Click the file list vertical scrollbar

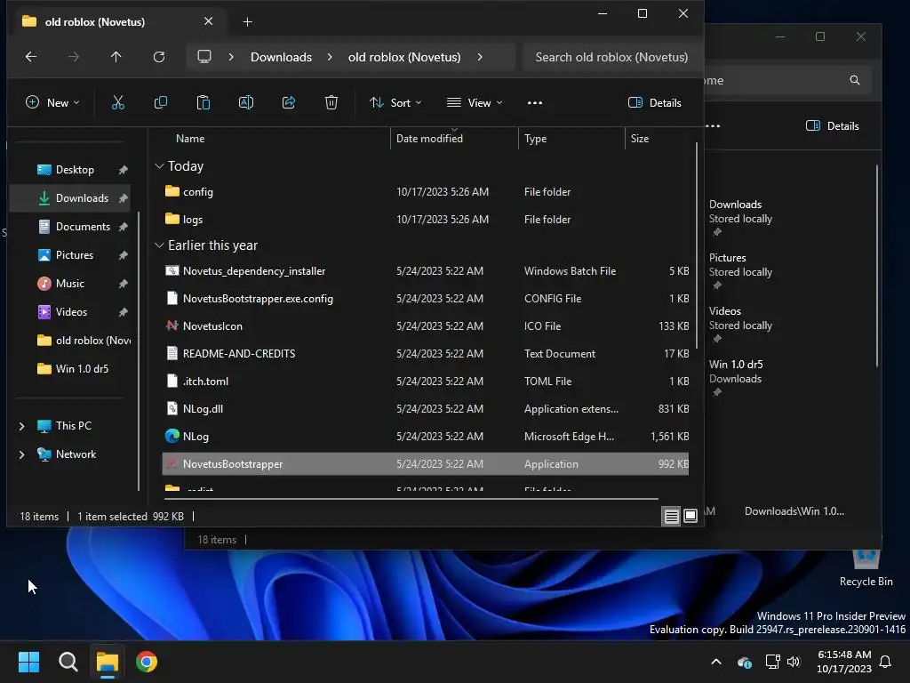point(697,247)
